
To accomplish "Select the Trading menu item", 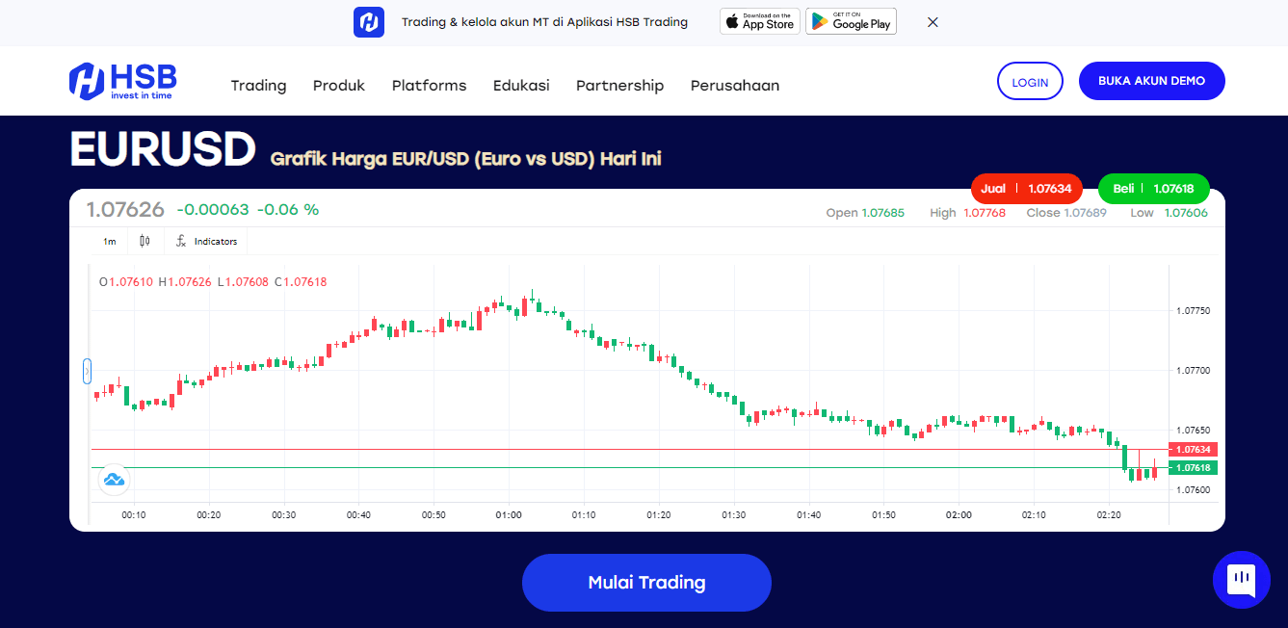I will [258, 85].
